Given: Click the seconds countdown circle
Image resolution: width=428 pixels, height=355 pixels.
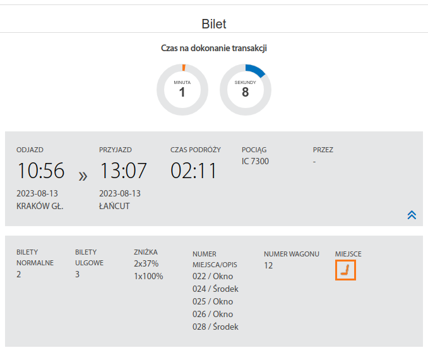Looking at the screenshot, I should (x=245, y=90).
